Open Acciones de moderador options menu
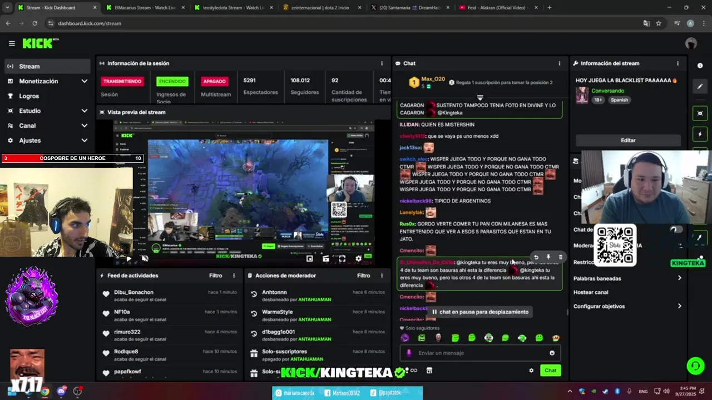This screenshot has width=712, height=400. pos(382,276)
